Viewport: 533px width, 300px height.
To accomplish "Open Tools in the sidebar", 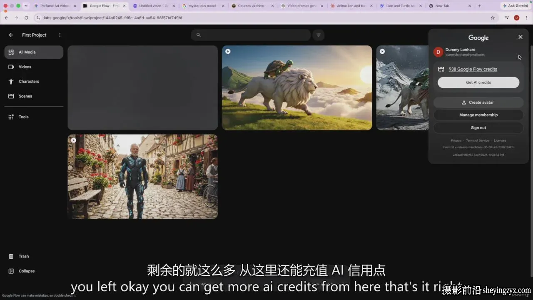I will pyautogui.click(x=34, y=117).
